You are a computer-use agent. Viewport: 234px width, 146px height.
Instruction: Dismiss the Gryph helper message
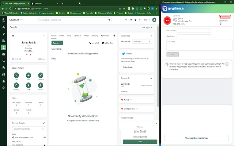227,64
